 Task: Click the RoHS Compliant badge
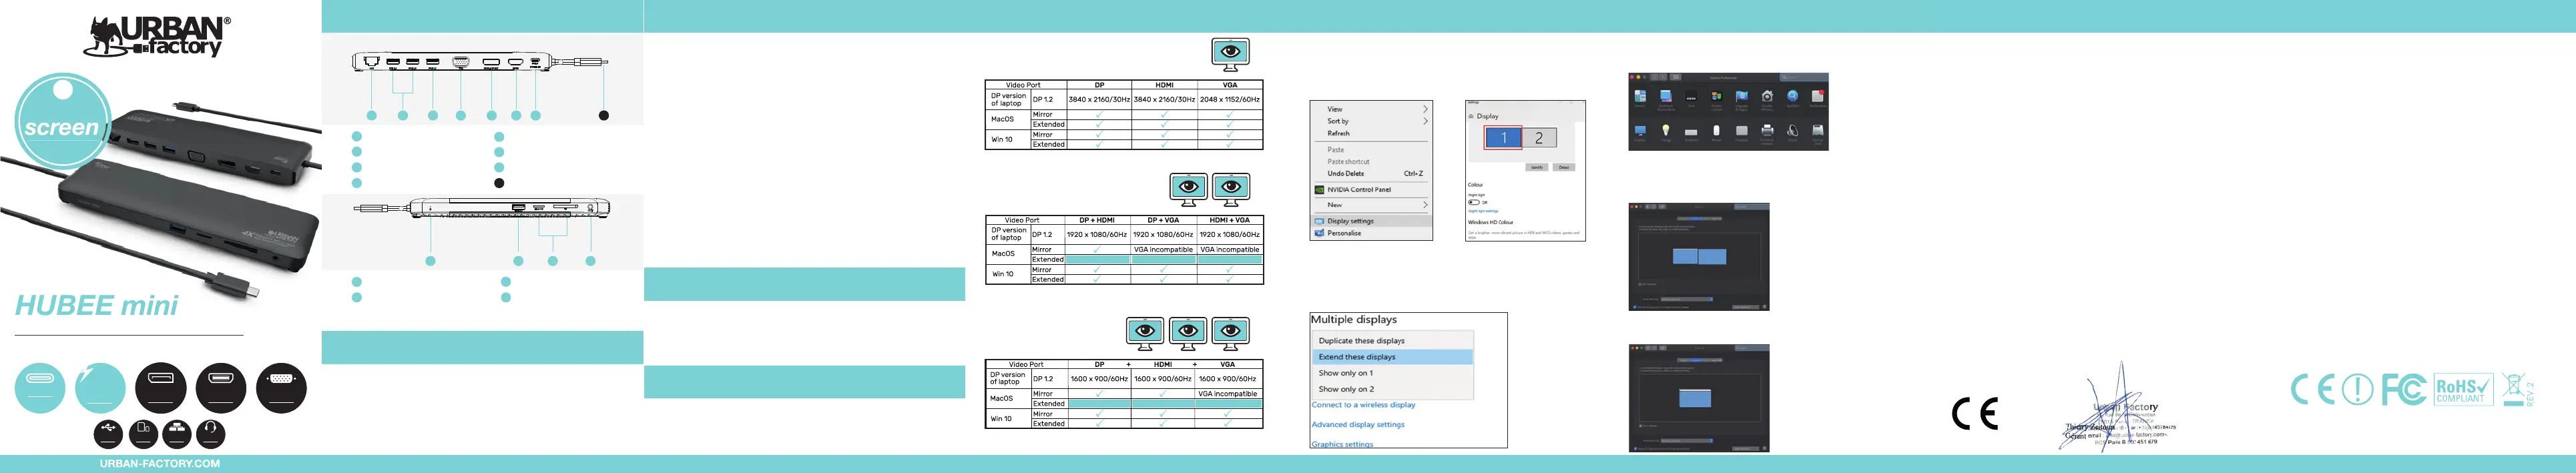click(x=2463, y=389)
